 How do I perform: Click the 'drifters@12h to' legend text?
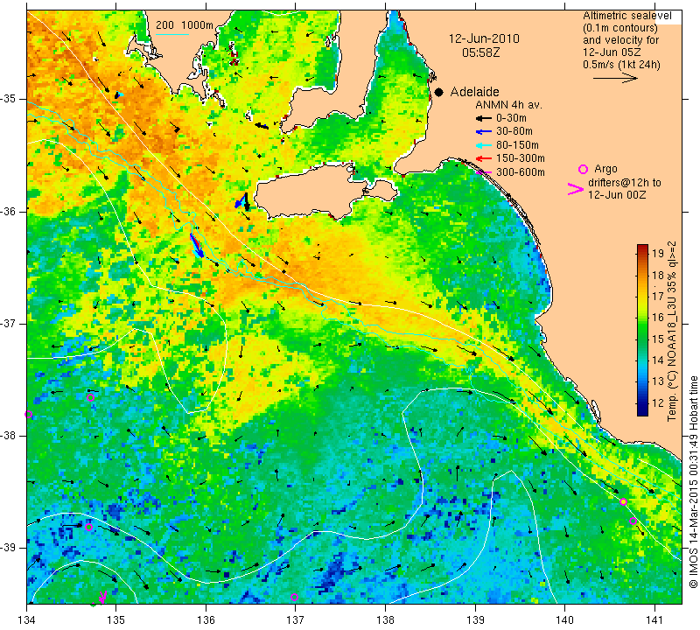pos(625,183)
